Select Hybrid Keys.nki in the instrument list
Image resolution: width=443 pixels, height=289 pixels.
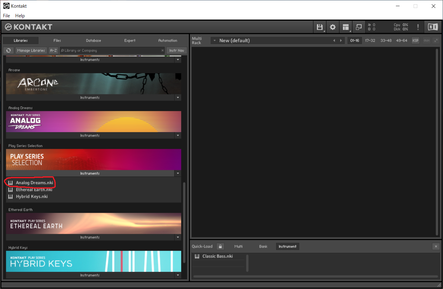coord(32,197)
